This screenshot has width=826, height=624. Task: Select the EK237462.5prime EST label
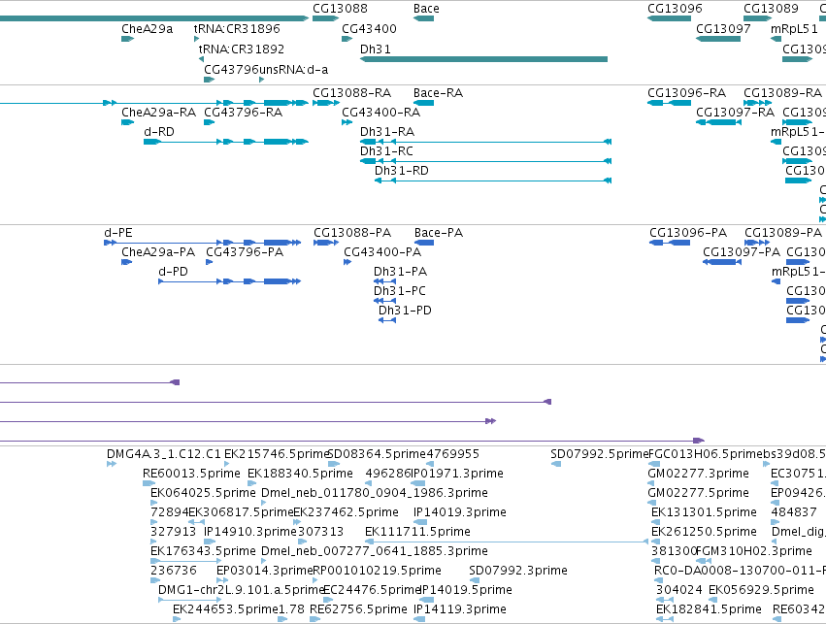[x=346, y=513]
